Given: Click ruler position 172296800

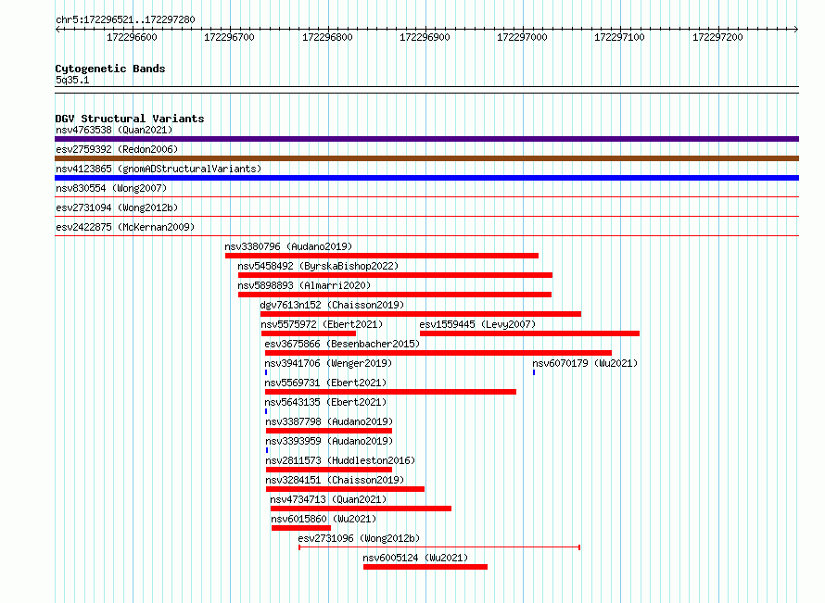Looking at the screenshot, I should 327,37.
